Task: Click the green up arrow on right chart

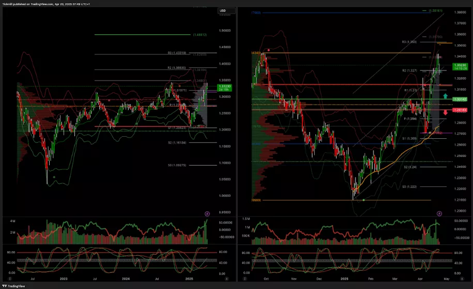Action: click(x=446, y=96)
